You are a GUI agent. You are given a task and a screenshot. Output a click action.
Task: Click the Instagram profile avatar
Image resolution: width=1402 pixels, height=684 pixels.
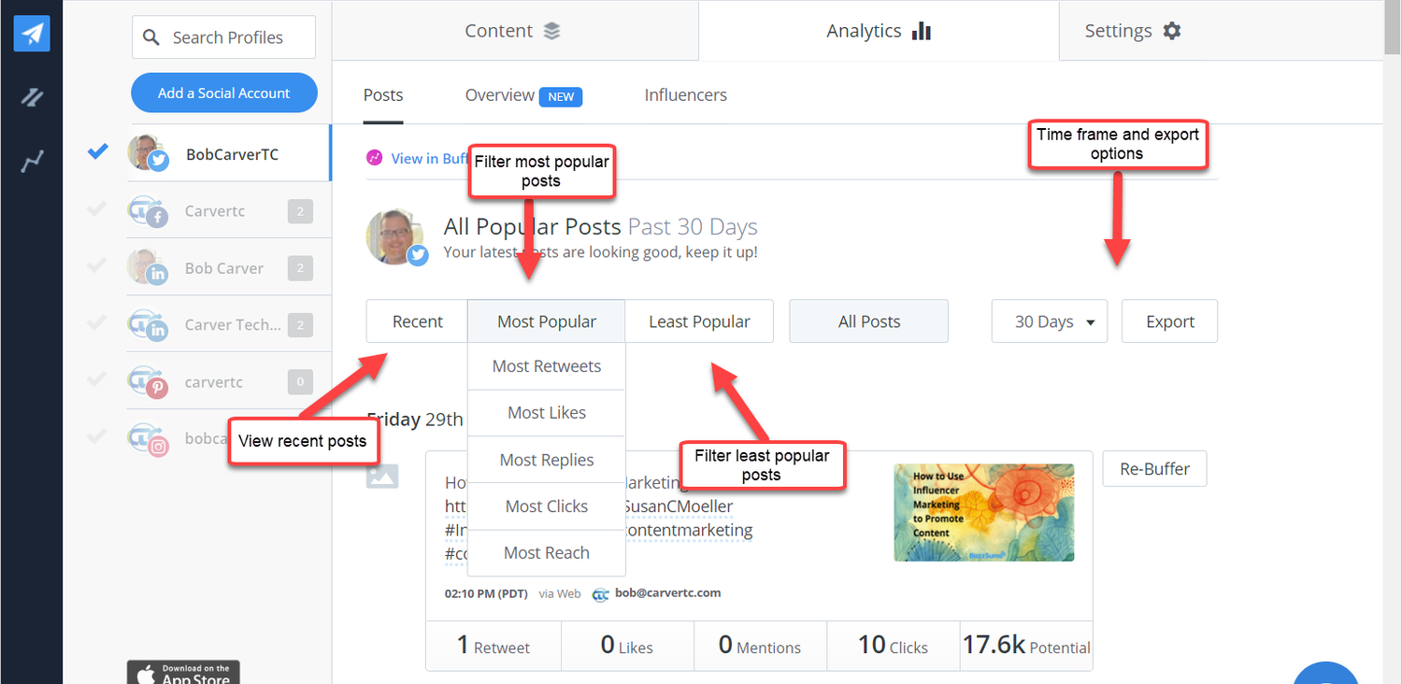click(148, 438)
